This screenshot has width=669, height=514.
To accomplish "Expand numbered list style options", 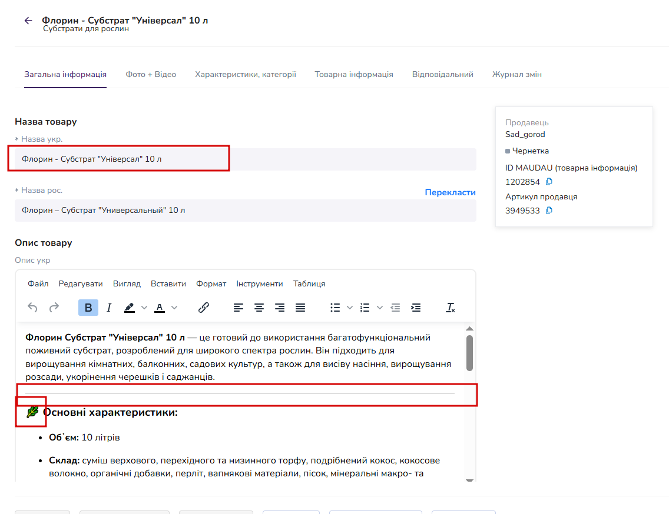I will point(380,308).
